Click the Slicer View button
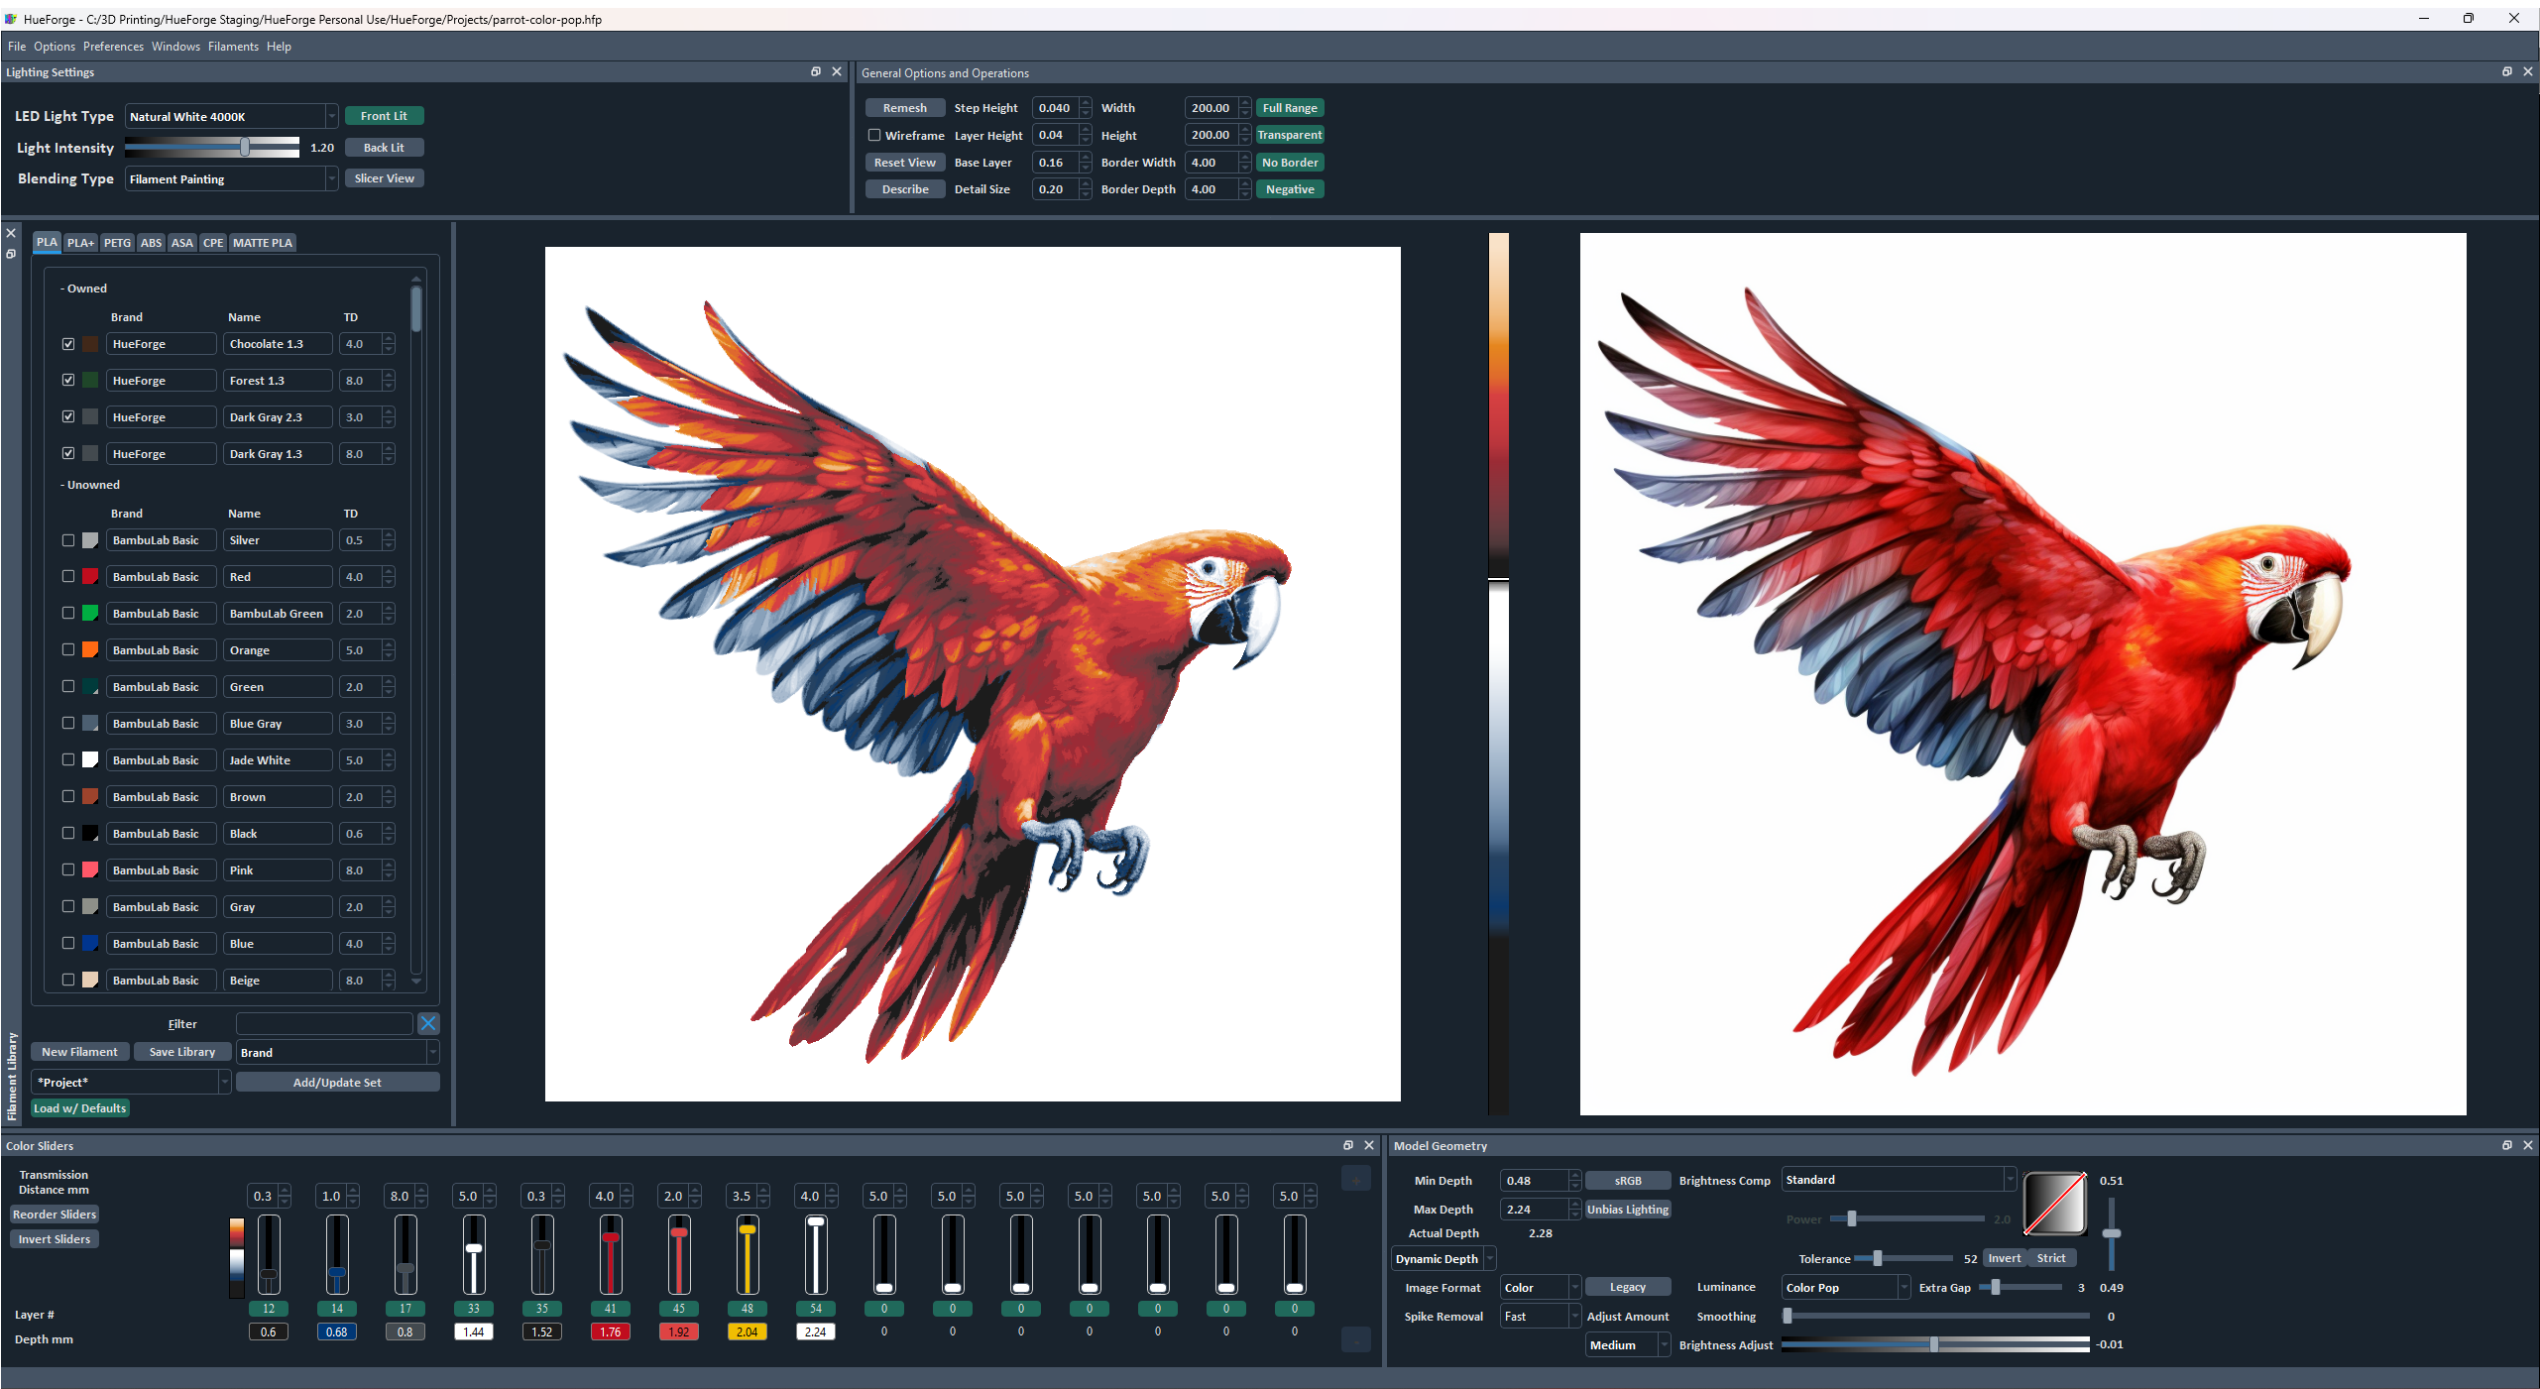 click(385, 178)
